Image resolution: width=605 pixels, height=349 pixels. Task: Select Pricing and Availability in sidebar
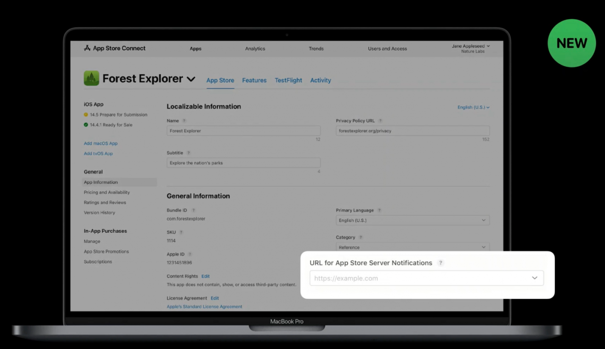107,193
